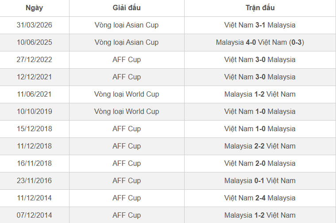Select the Malaysia 0-1 Việt Nam result
This screenshot has width=336, height=223.
click(x=260, y=181)
